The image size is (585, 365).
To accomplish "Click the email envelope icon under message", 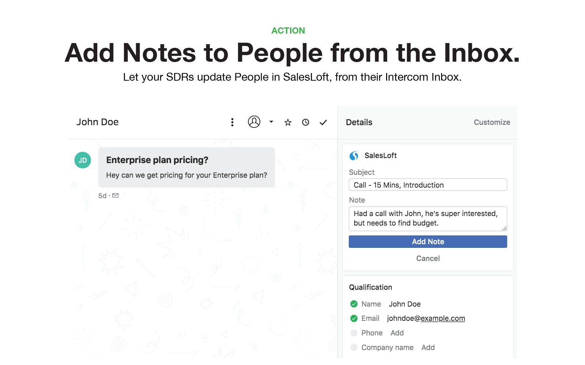I will [x=116, y=196].
